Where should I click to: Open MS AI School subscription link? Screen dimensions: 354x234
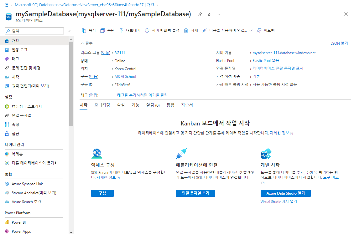(x=125, y=77)
